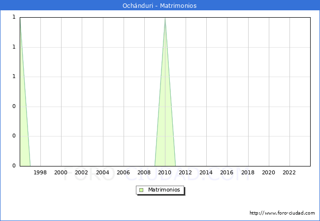Open the www.foro-ciudad.com link

(x=282, y=213)
